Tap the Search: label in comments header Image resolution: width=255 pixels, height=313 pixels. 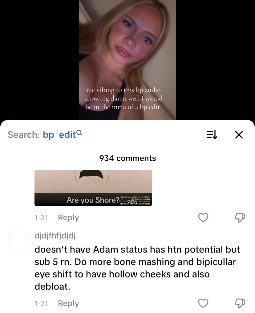point(24,135)
